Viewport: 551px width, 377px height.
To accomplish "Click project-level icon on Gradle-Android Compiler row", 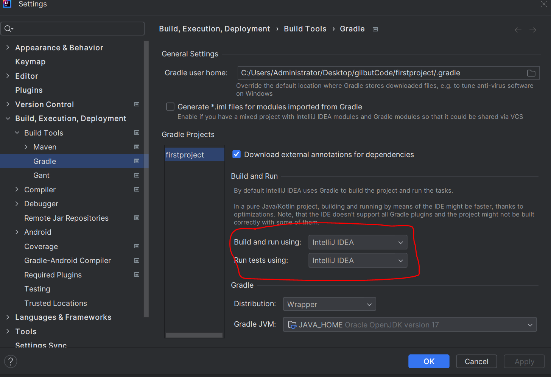I will 137,260.
